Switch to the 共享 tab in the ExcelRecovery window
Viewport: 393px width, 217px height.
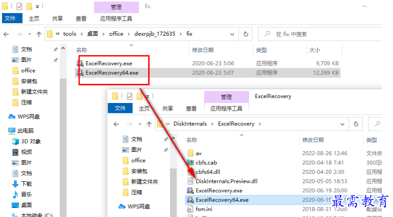tap(167, 108)
